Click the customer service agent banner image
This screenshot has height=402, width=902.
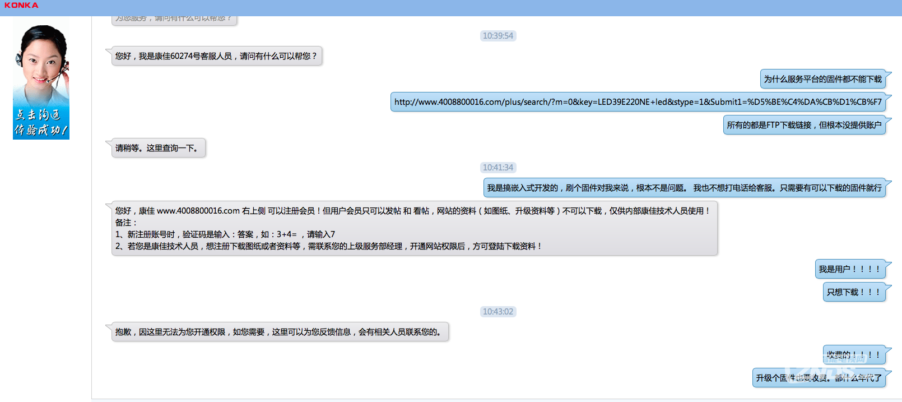(41, 80)
